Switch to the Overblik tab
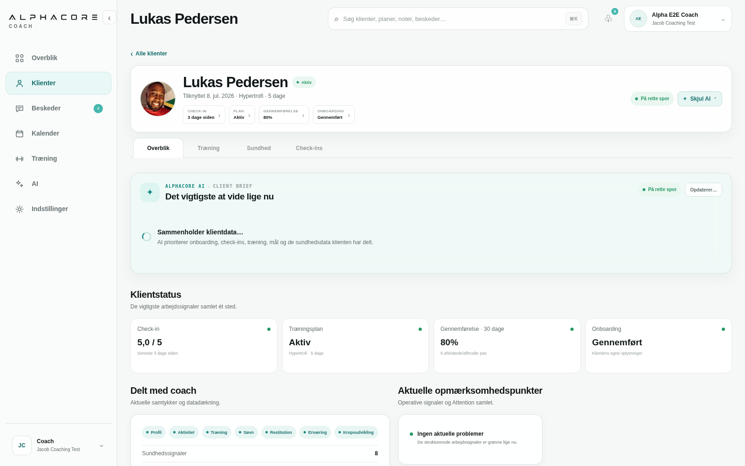 click(158, 148)
